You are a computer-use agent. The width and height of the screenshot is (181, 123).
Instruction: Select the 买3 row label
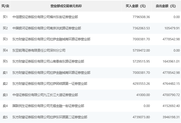point(5,39)
